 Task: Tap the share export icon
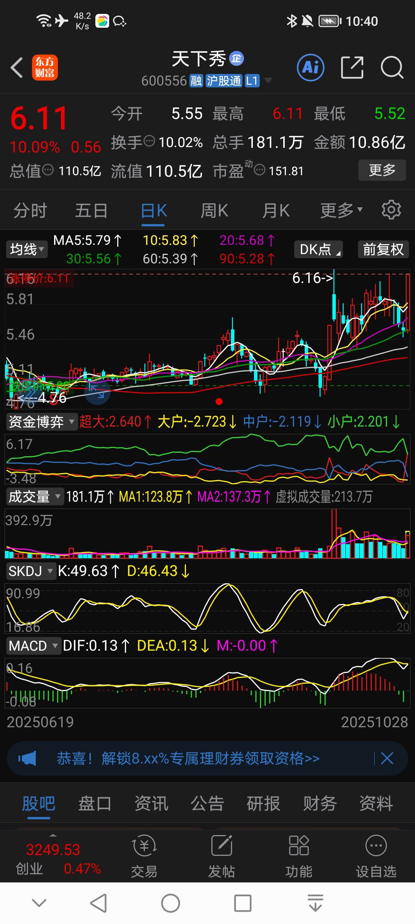point(352,68)
